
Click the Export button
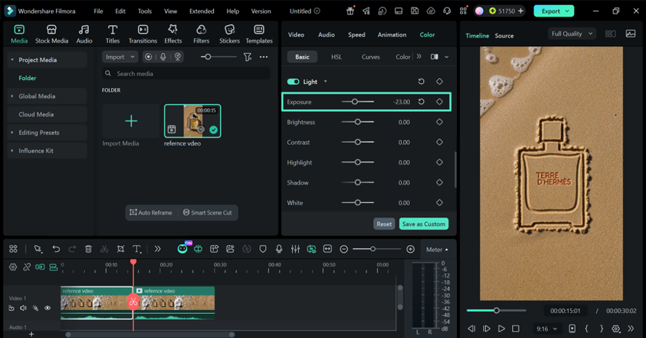coord(554,11)
